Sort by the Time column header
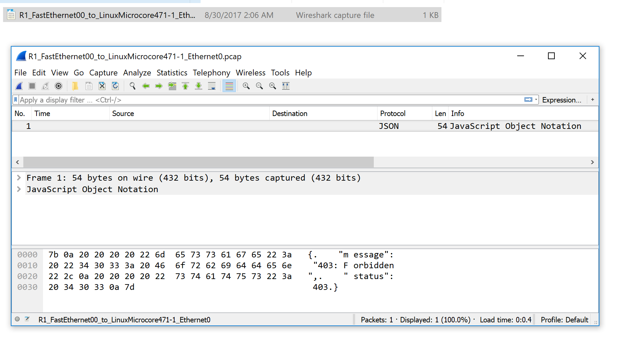 (71, 114)
